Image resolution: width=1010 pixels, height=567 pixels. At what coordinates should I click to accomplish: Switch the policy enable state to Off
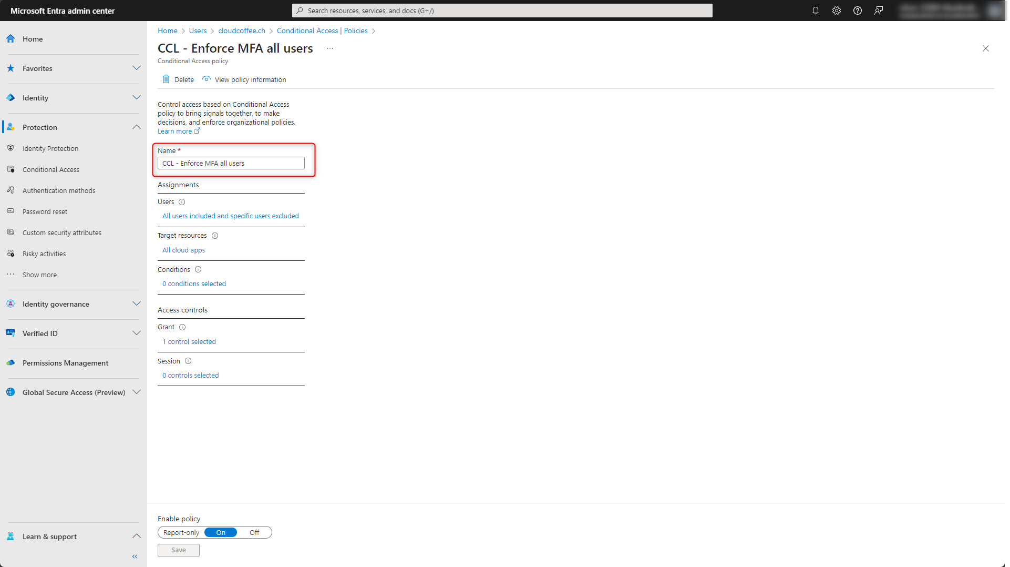point(254,532)
